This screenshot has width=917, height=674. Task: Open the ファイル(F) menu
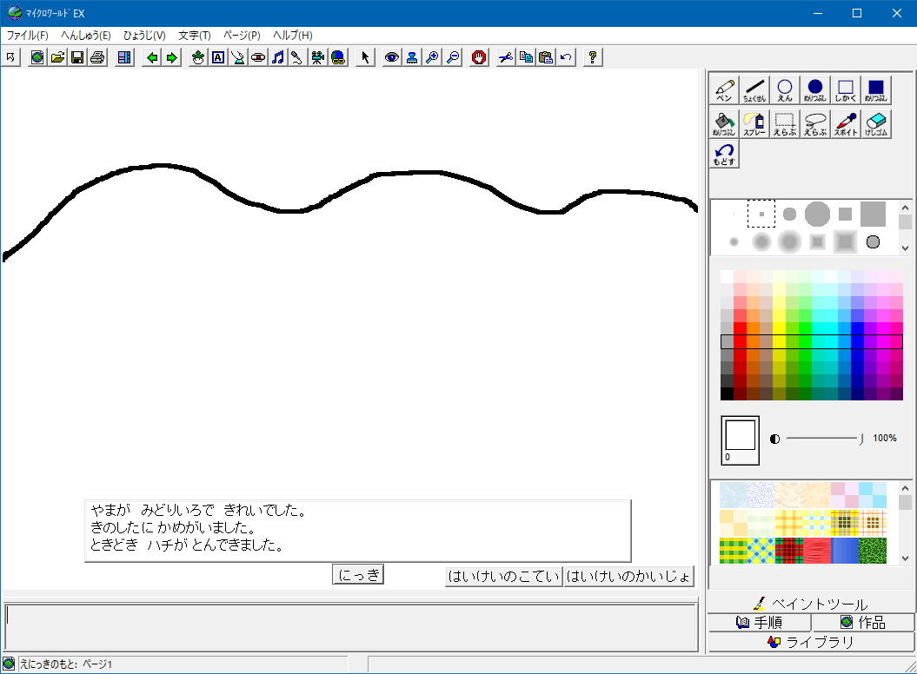(x=27, y=36)
